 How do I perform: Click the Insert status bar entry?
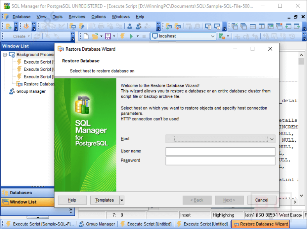click(195, 215)
